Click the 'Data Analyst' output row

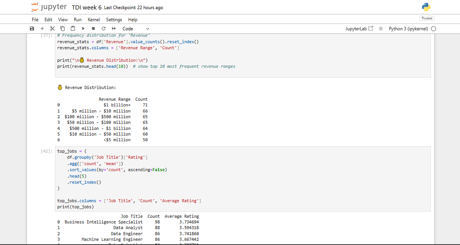(x=128, y=228)
